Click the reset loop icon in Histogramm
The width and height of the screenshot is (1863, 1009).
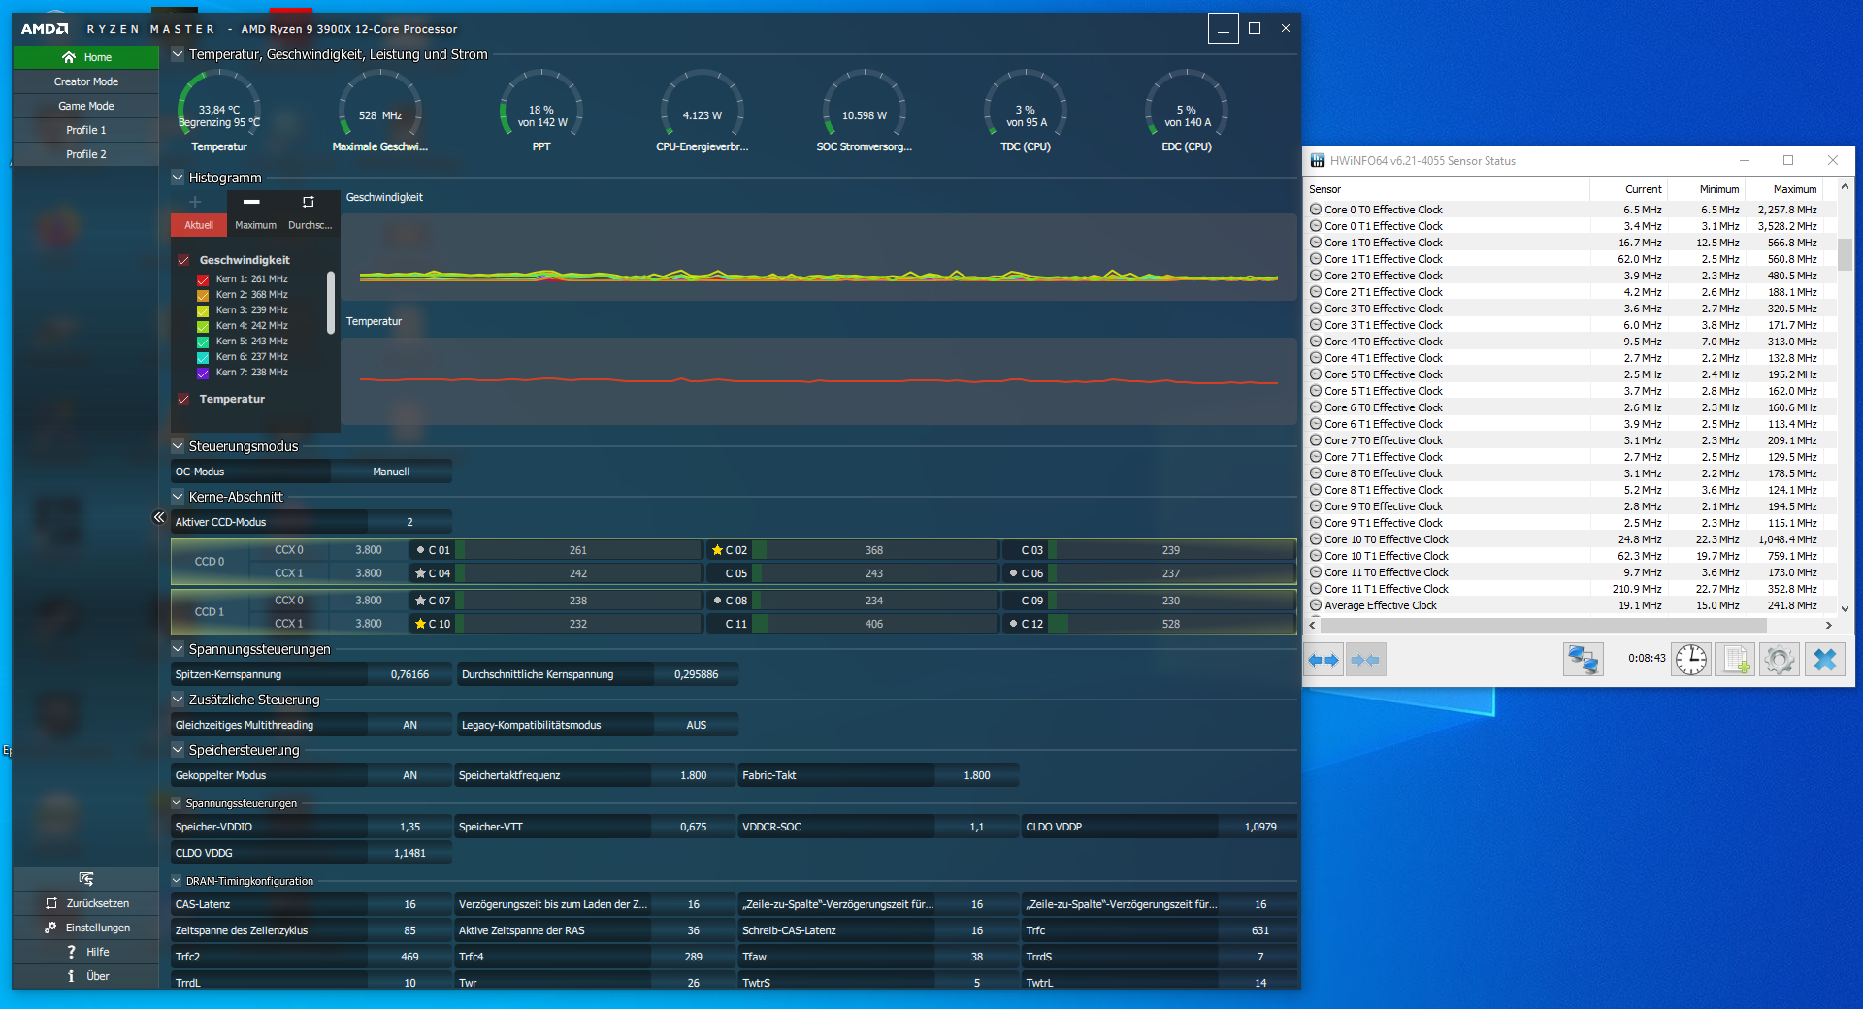pos(309,202)
